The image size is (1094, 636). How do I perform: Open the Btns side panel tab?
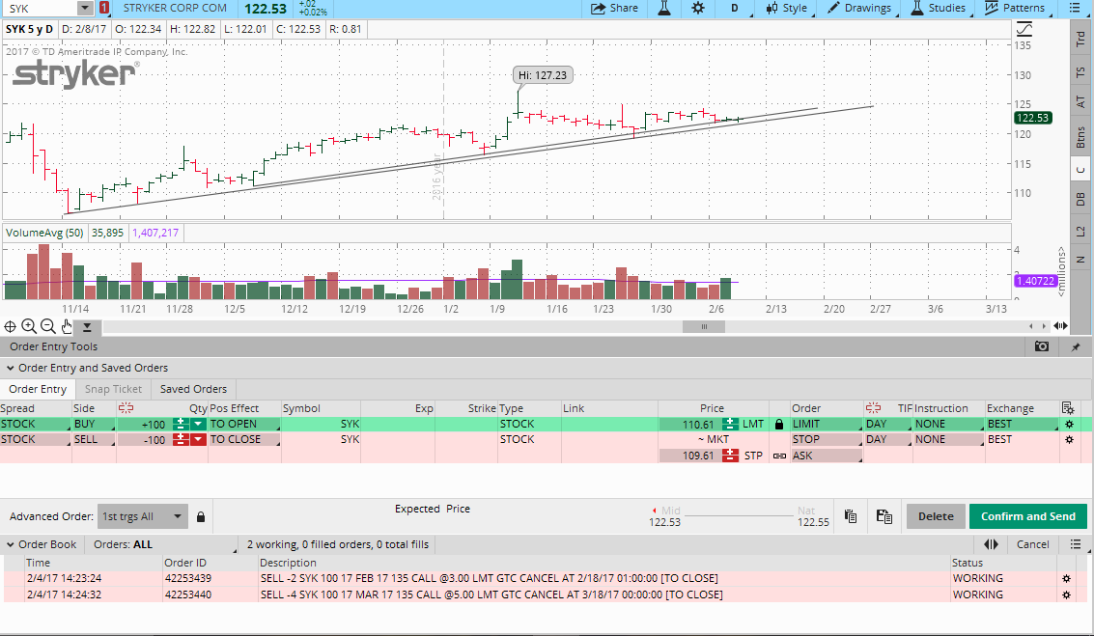(x=1080, y=137)
